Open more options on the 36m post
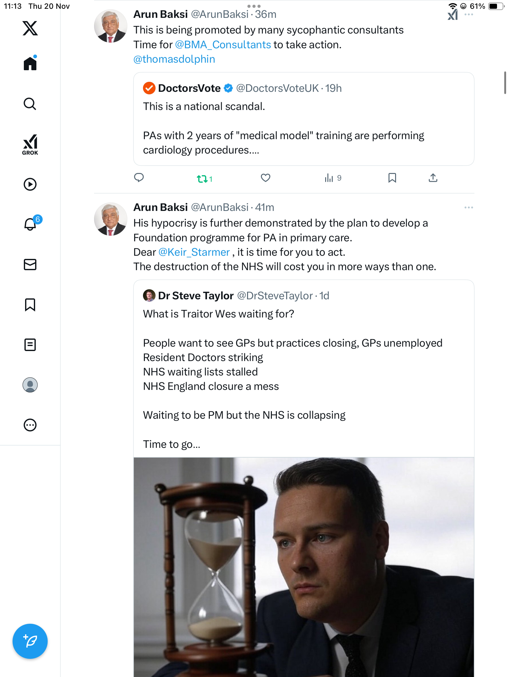Screen dimensions: 508x677 468,15
